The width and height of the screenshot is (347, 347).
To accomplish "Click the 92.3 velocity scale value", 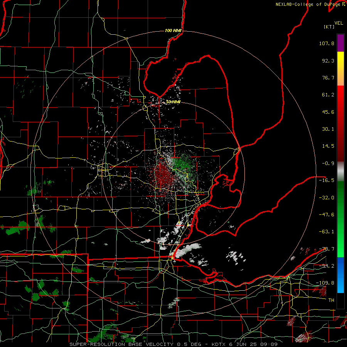I will (328, 61).
